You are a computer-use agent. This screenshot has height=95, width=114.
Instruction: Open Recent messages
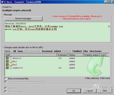click(23, 18)
